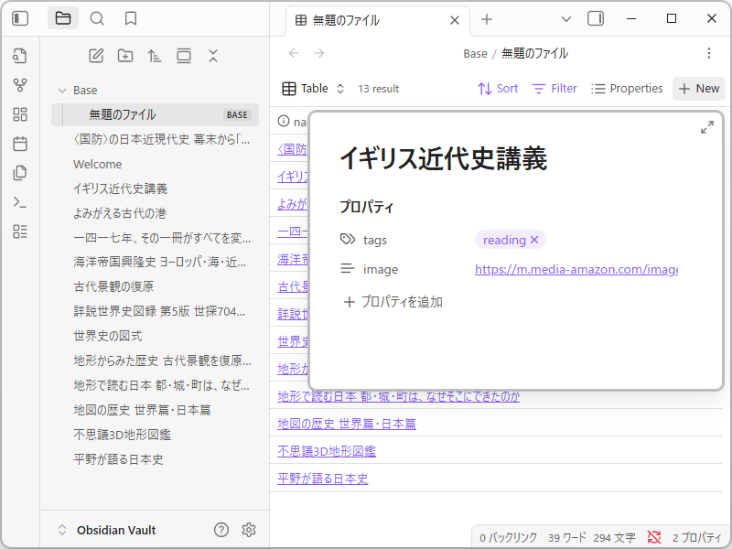Switch to the Bookmarks tab in the sidebar
This screenshot has width=732, height=549.
point(129,18)
